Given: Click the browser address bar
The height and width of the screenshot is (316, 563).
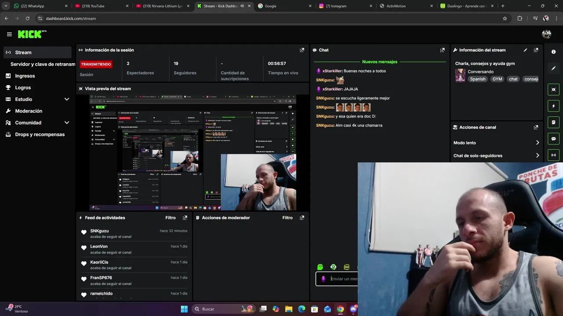Looking at the screenshot, I should [268, 18].
